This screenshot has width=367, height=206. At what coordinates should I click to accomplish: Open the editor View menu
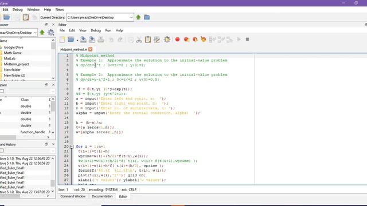point(83,30)
